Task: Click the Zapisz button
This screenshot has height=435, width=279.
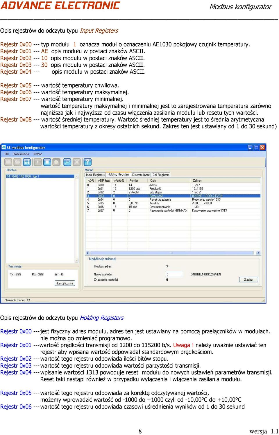Action: [248, 280]
